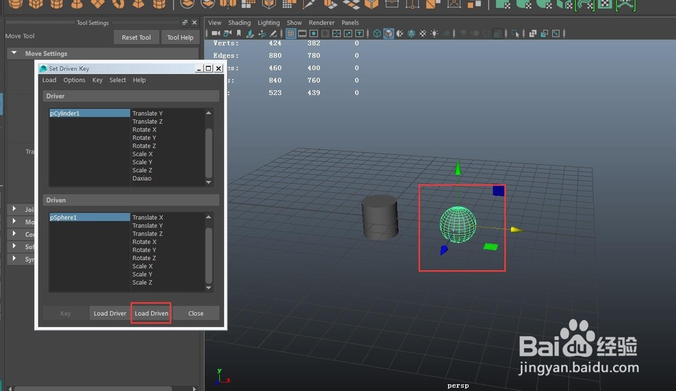Click the polygon torus shelf icon

pyautogui.click(x=118, y=4)
